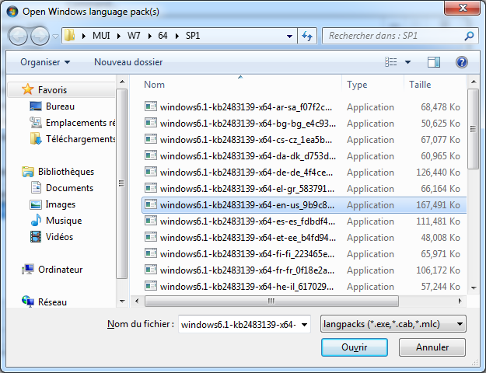Screen dimensions: 486x373
Task: Click Nouveau dossier in the toolbar
Action: (x=128, y=62)
